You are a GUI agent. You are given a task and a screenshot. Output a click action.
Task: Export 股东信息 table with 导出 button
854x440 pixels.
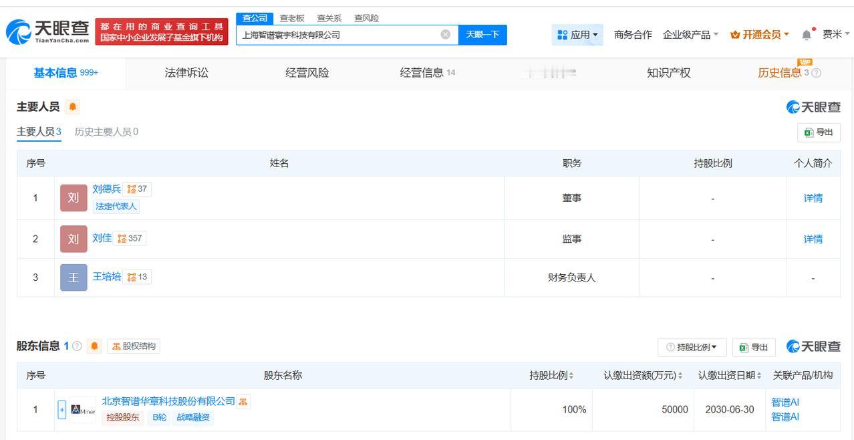coord(754,347)
